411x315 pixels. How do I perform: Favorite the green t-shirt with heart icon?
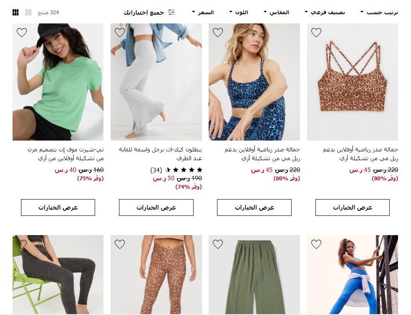coord(22,33)
